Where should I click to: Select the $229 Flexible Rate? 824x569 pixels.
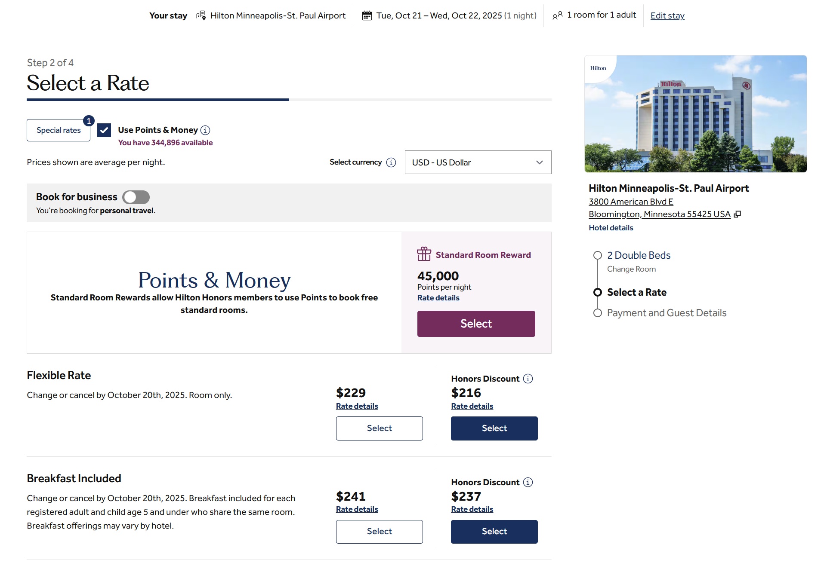coord(379,428)
